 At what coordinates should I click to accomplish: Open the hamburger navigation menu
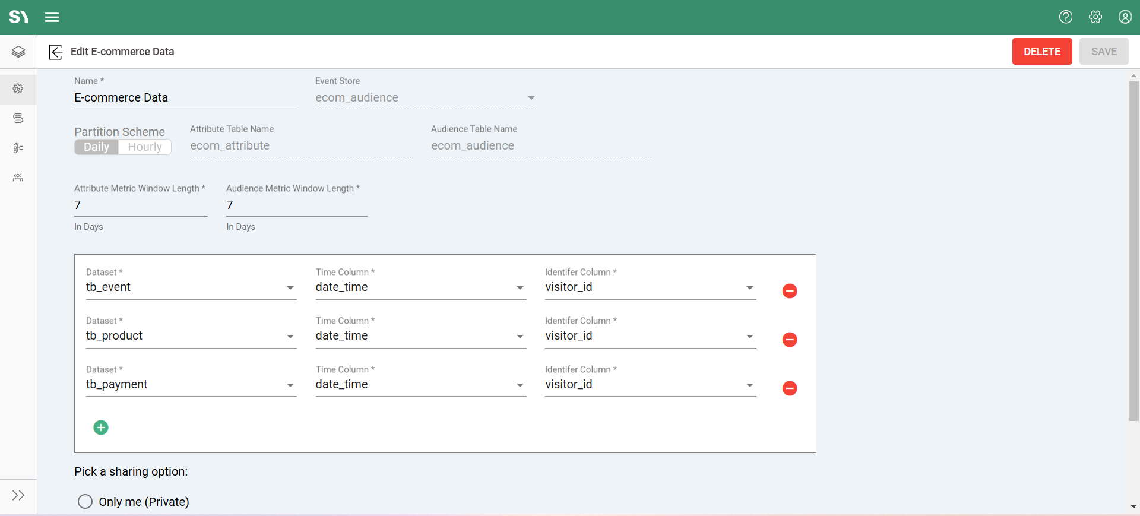(52, 17)
